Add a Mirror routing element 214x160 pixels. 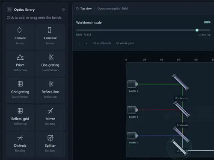pos(50,117)
